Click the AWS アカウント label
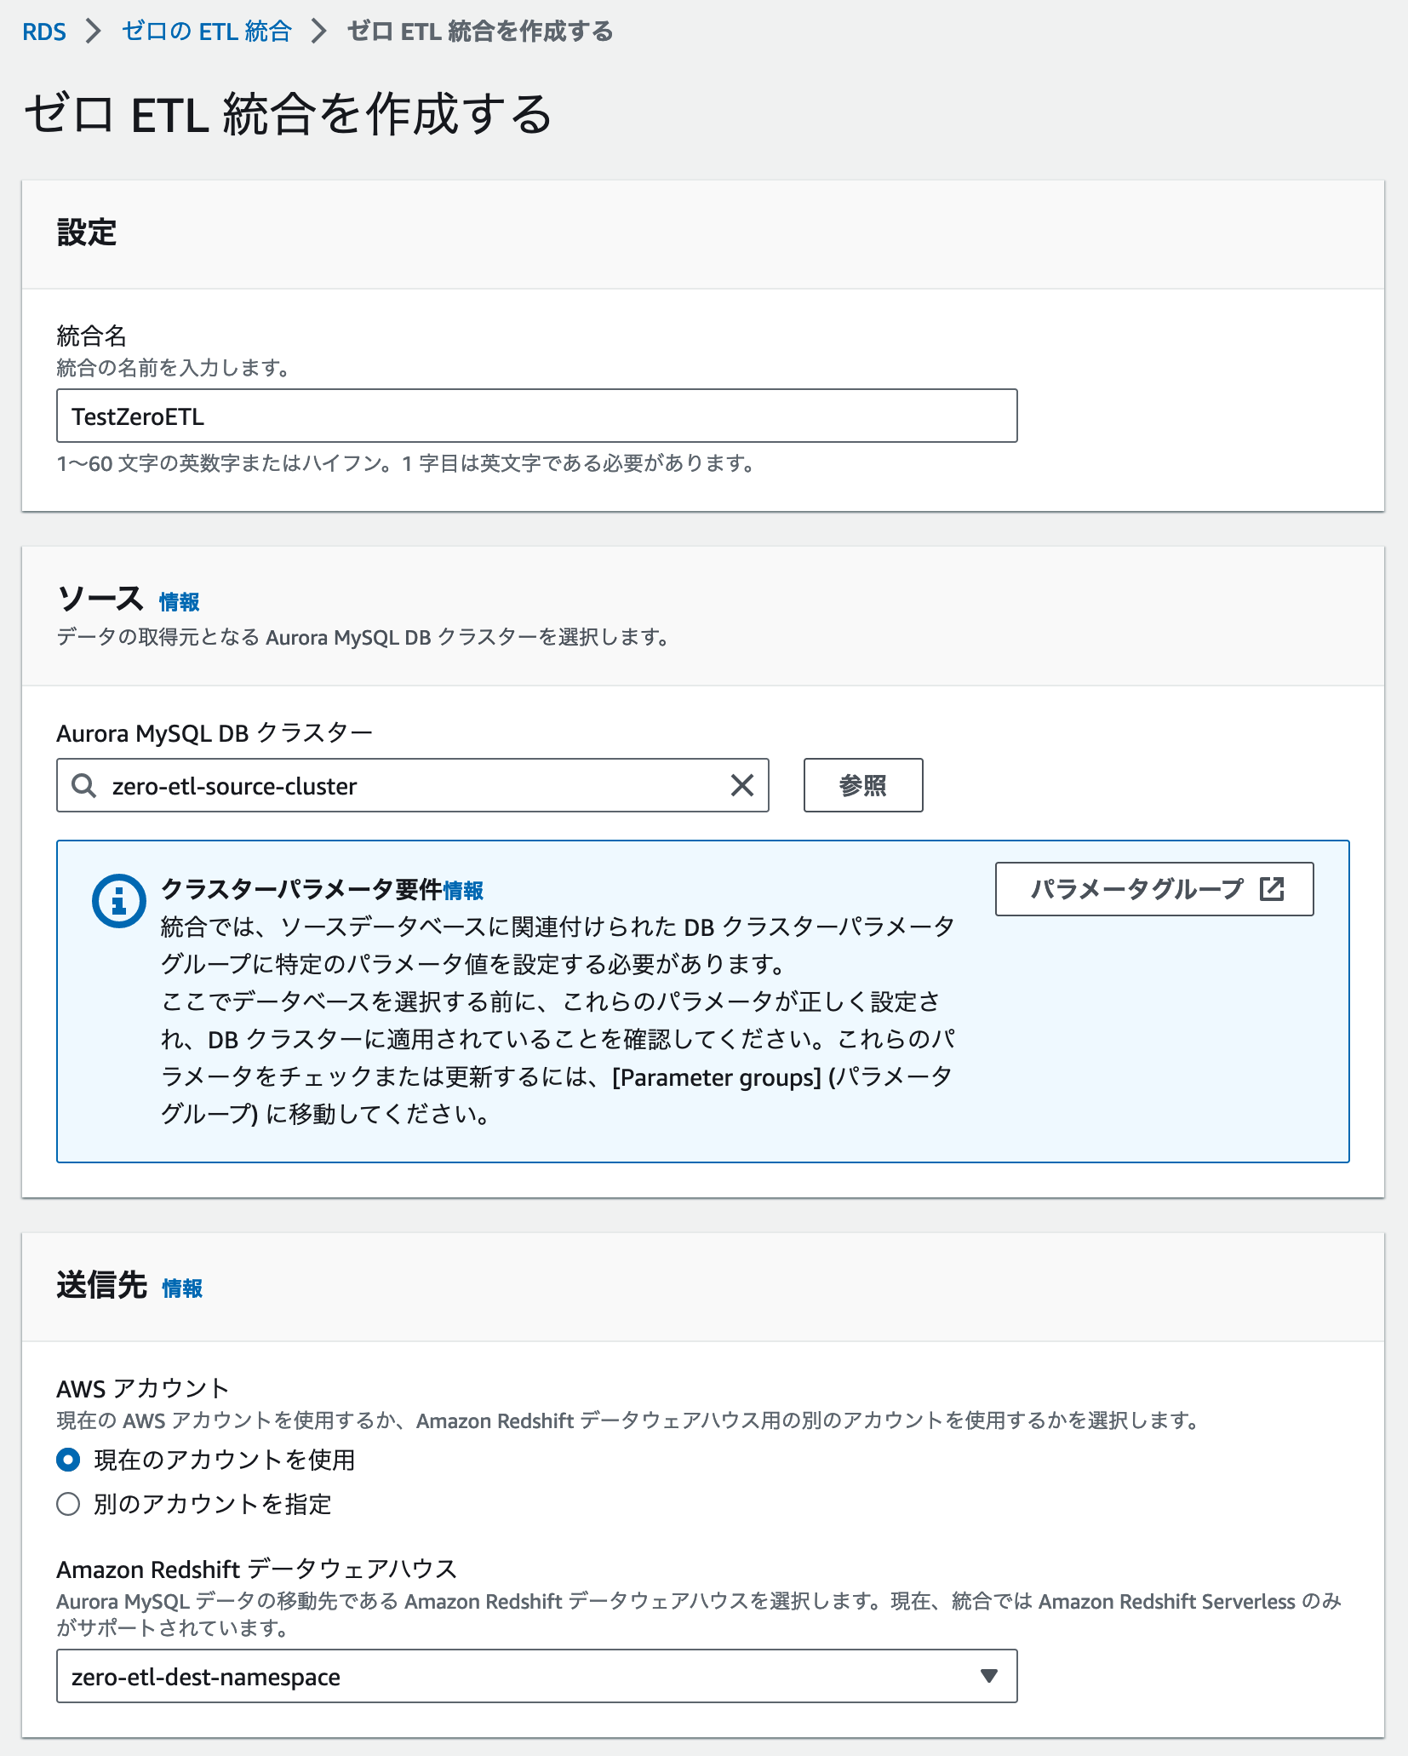Screen dimensions: 1408x1756 pos(143,1389)
